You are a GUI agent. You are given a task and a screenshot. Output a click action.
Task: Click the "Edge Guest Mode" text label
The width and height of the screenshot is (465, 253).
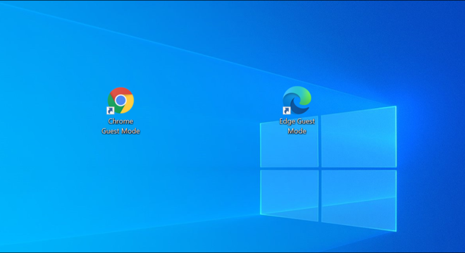(297, 126)
